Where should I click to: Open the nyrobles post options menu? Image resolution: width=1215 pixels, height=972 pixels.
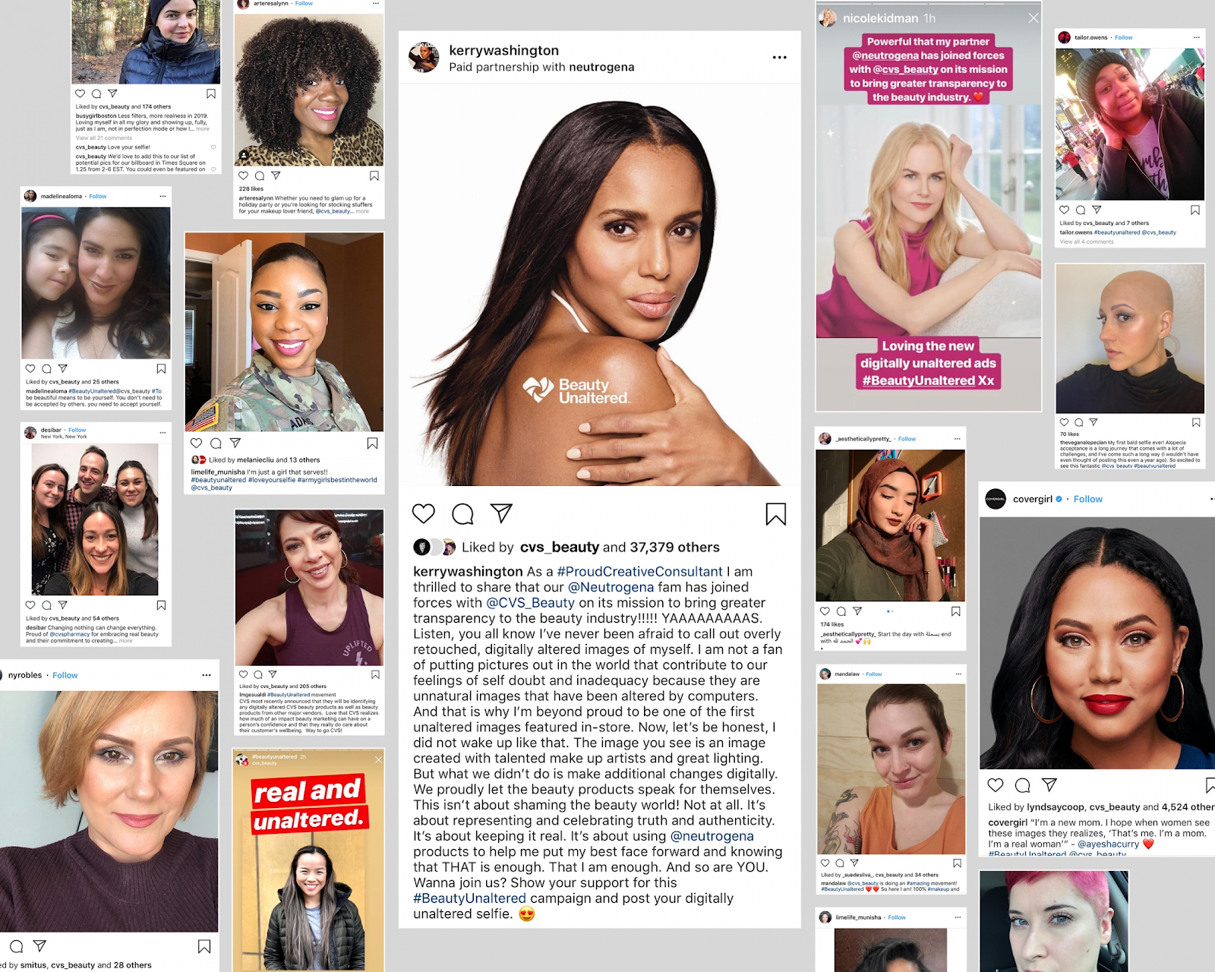pos(207,675)
